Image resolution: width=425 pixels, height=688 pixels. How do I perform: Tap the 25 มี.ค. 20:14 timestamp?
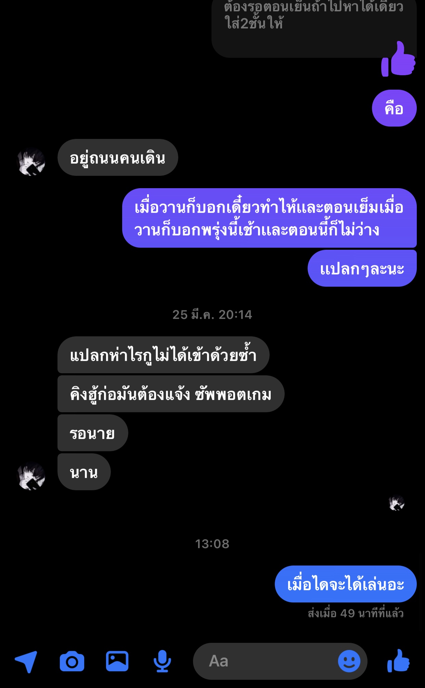tap(212, 314)
